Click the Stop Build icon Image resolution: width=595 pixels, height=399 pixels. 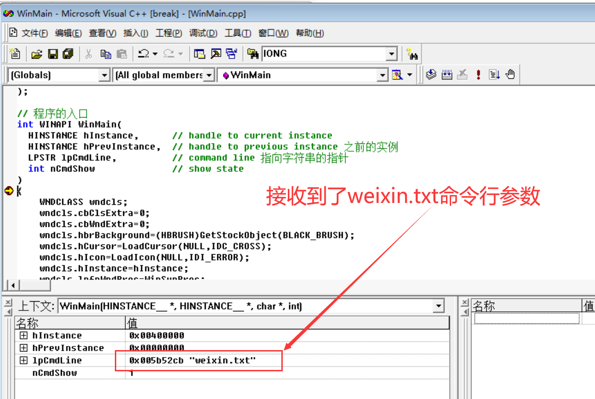pyautogui.click(x=462, y=75)
